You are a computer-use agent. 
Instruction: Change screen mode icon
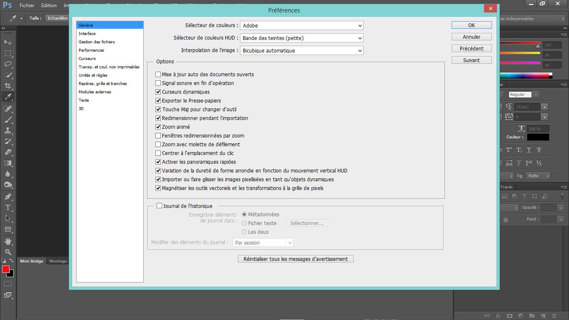point(8,295)
